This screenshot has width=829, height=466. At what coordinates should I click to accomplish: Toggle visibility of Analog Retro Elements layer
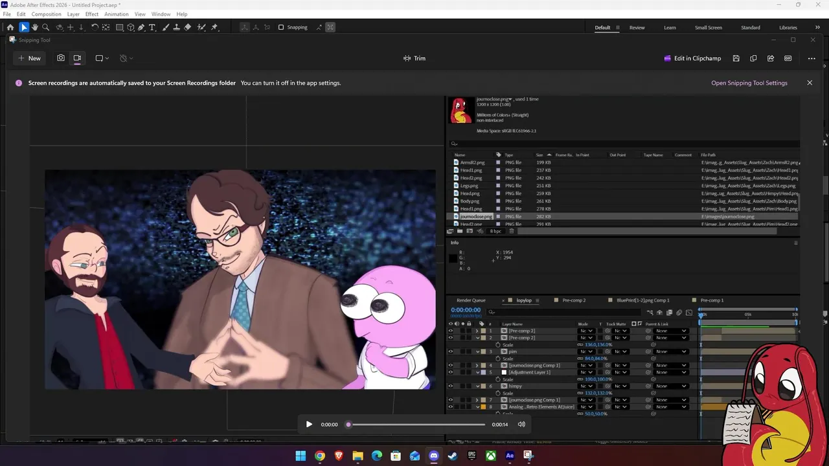(x=451, y=406)
